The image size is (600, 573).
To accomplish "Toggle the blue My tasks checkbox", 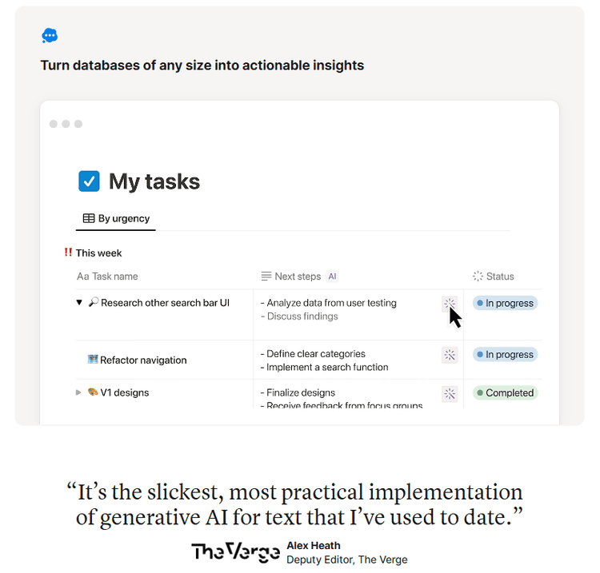I will pos(89,181).
